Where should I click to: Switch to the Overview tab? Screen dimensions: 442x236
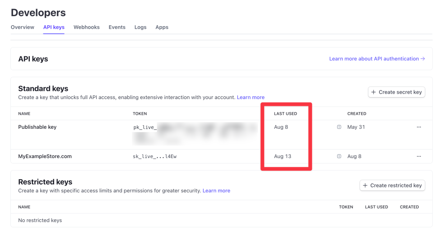pos(23,27)
